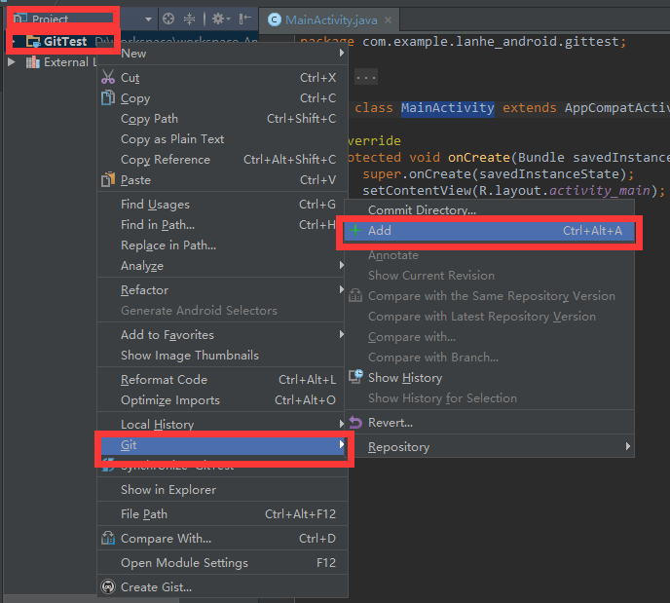Close the MainActivity.java tab
Screen dimensions: 670x603
[388, 20]
